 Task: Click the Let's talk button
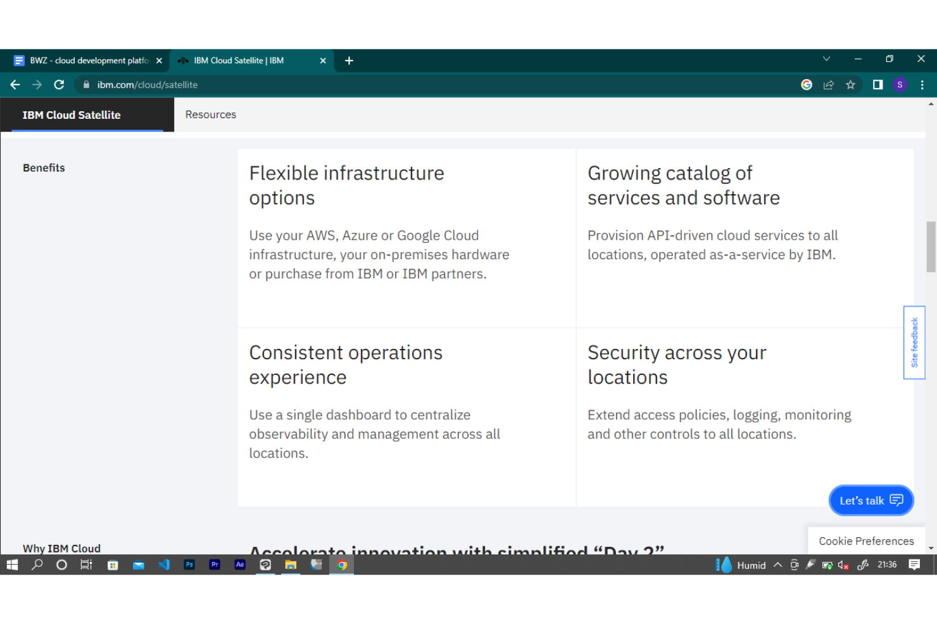coord(871,500)
